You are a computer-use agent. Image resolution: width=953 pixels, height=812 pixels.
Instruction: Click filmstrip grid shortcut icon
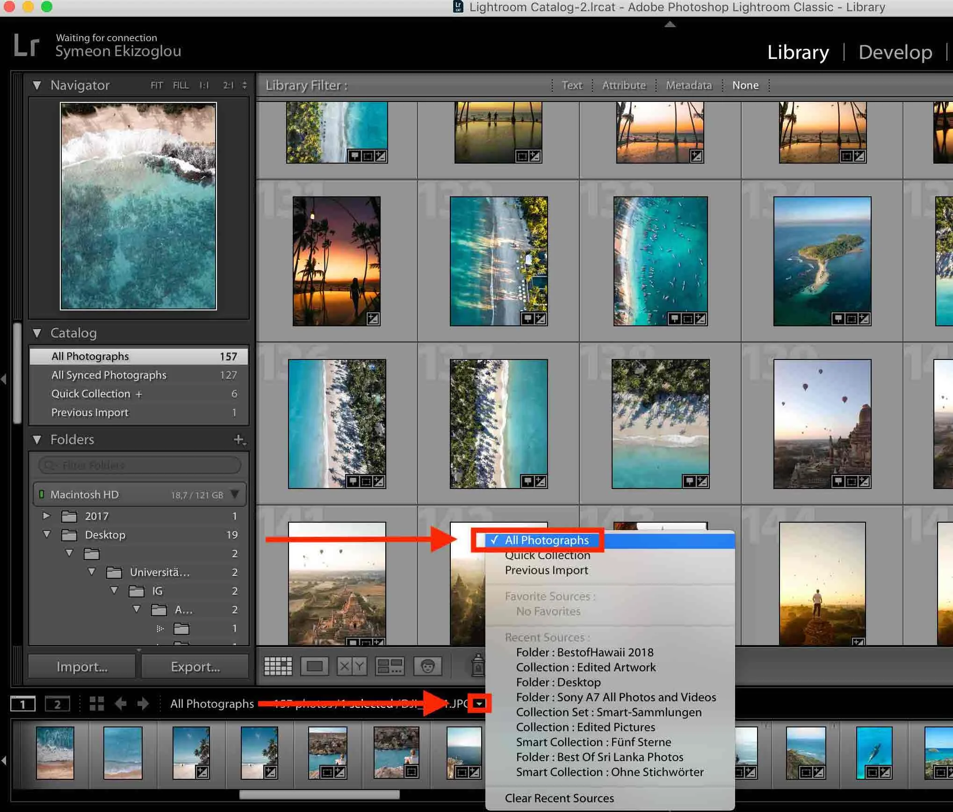(96, 704)
